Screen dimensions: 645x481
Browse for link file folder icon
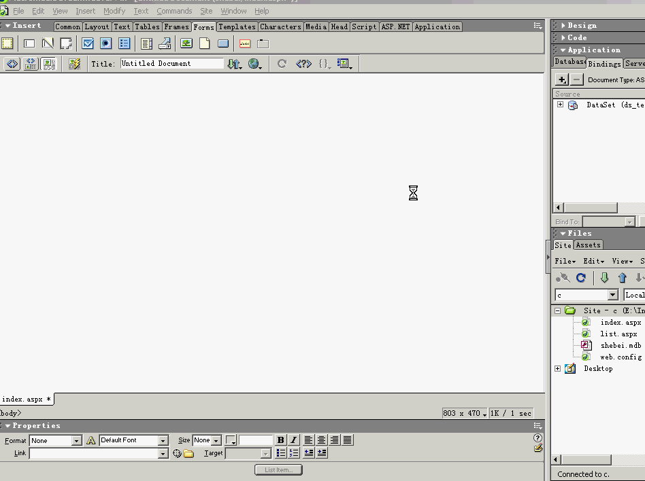click(x=188, y=454)
